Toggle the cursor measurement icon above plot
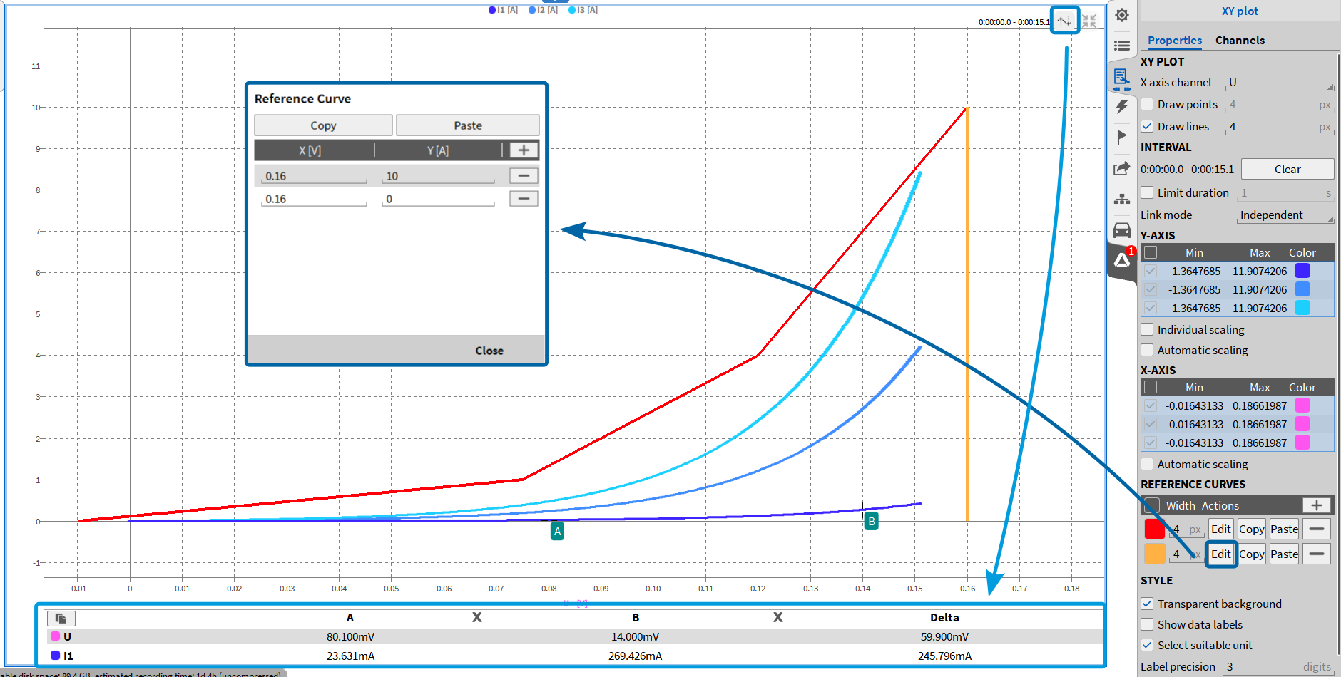Viewport: 1341px width, 677px height. (x=1064, y=21)
